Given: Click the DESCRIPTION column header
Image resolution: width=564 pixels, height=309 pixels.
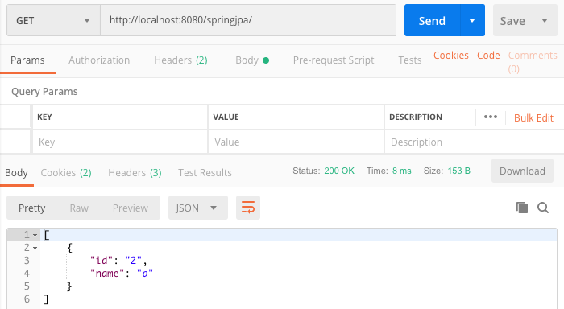Looking at the screenshot, I should pyautogui.click(x=416, y=117).
